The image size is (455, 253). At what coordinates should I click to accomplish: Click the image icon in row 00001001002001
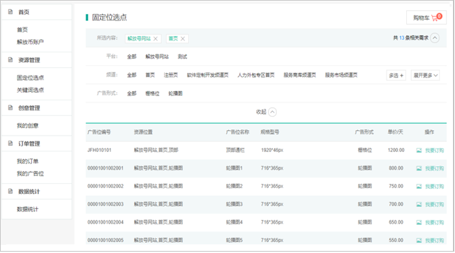(x=419, y=168)
